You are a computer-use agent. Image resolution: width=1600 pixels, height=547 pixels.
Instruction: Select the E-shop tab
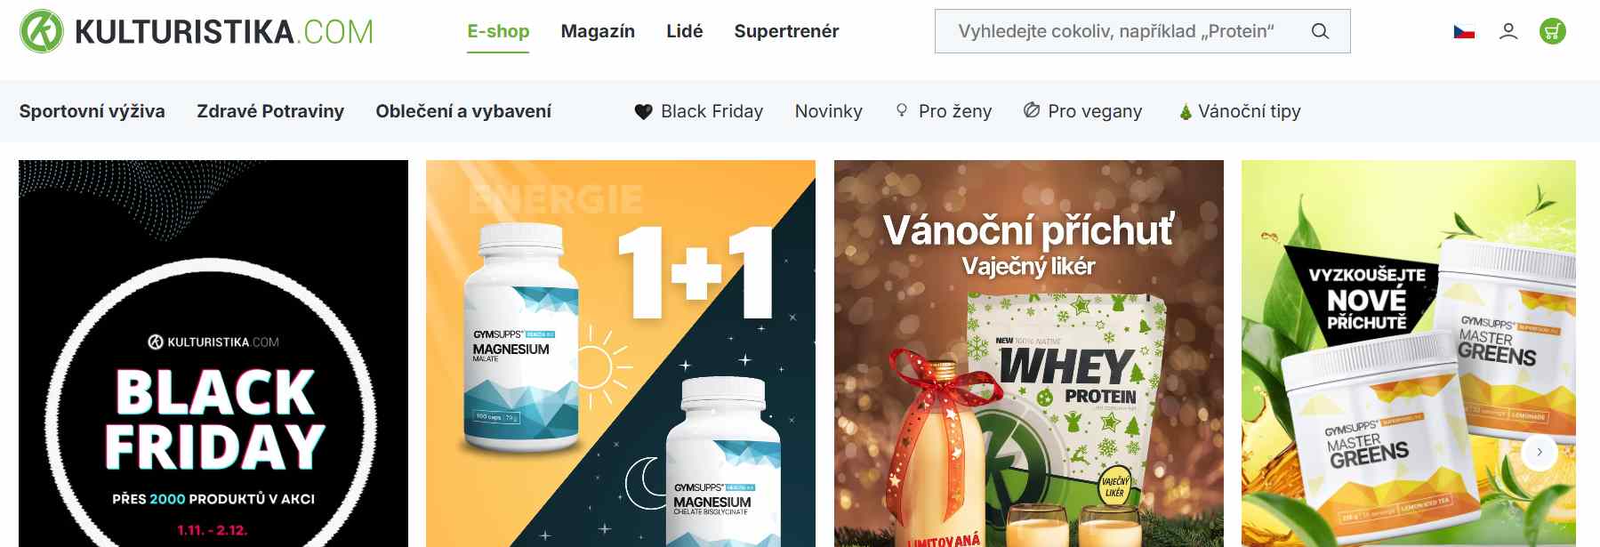(498, 31)
